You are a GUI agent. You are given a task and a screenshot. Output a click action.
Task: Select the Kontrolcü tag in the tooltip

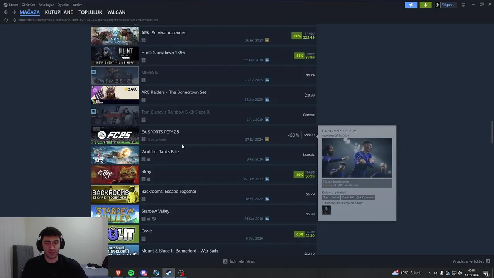point(348,197)
